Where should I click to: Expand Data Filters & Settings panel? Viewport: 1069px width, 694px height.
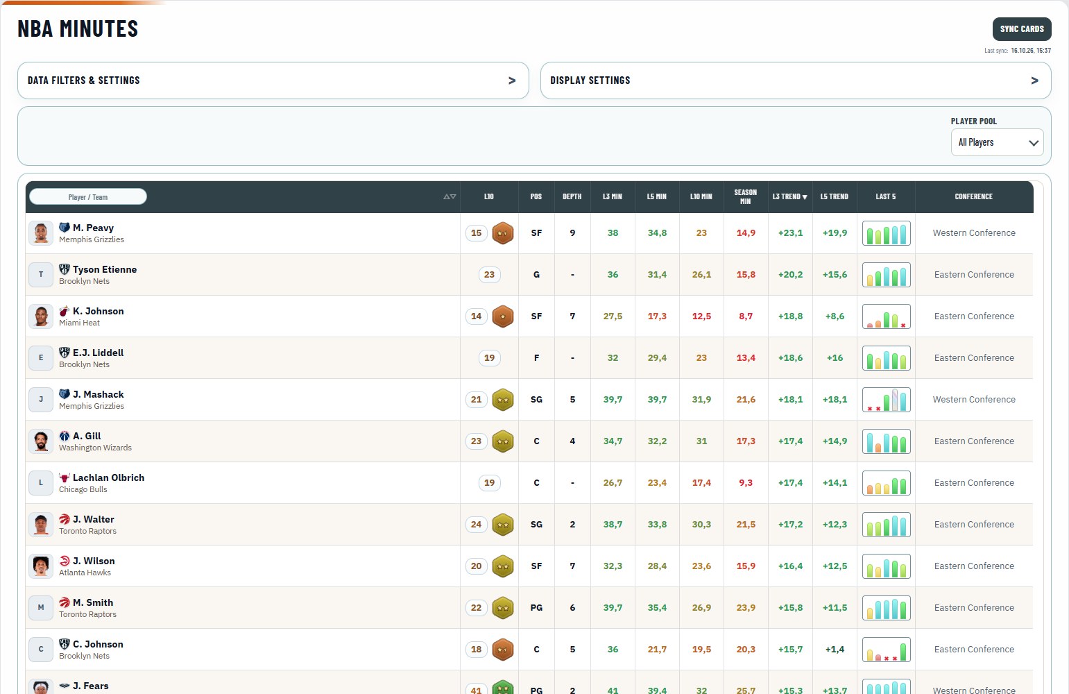[273, 81]
